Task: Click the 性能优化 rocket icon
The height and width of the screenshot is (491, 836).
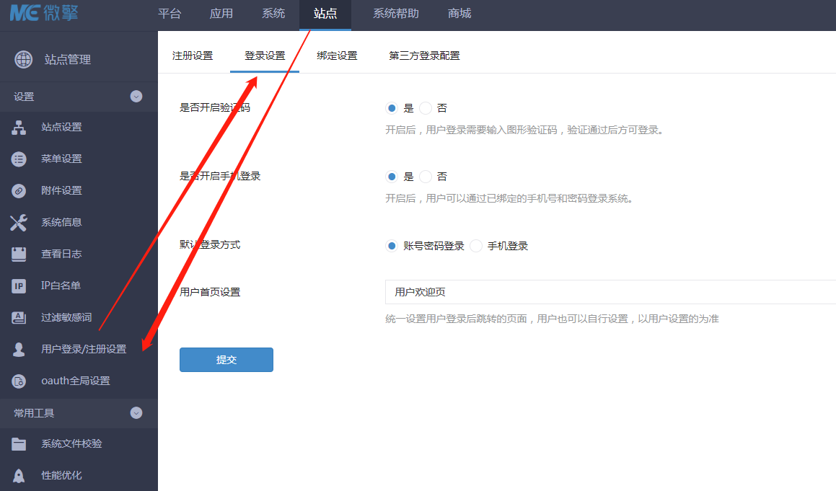Action: coord(19,476)
